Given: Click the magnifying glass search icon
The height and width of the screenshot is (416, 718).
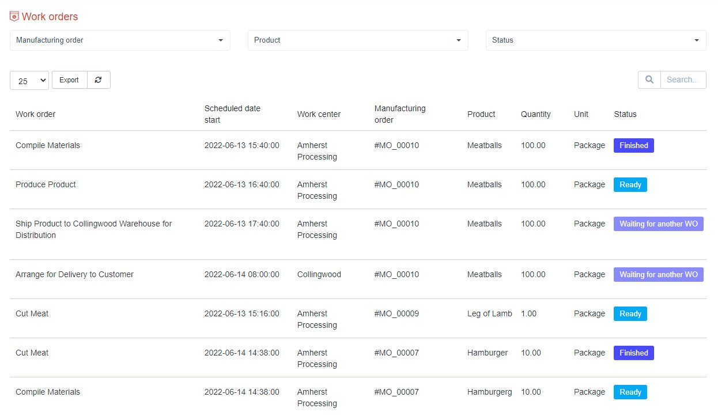Looking at the screenshot, I should (649, 80).
